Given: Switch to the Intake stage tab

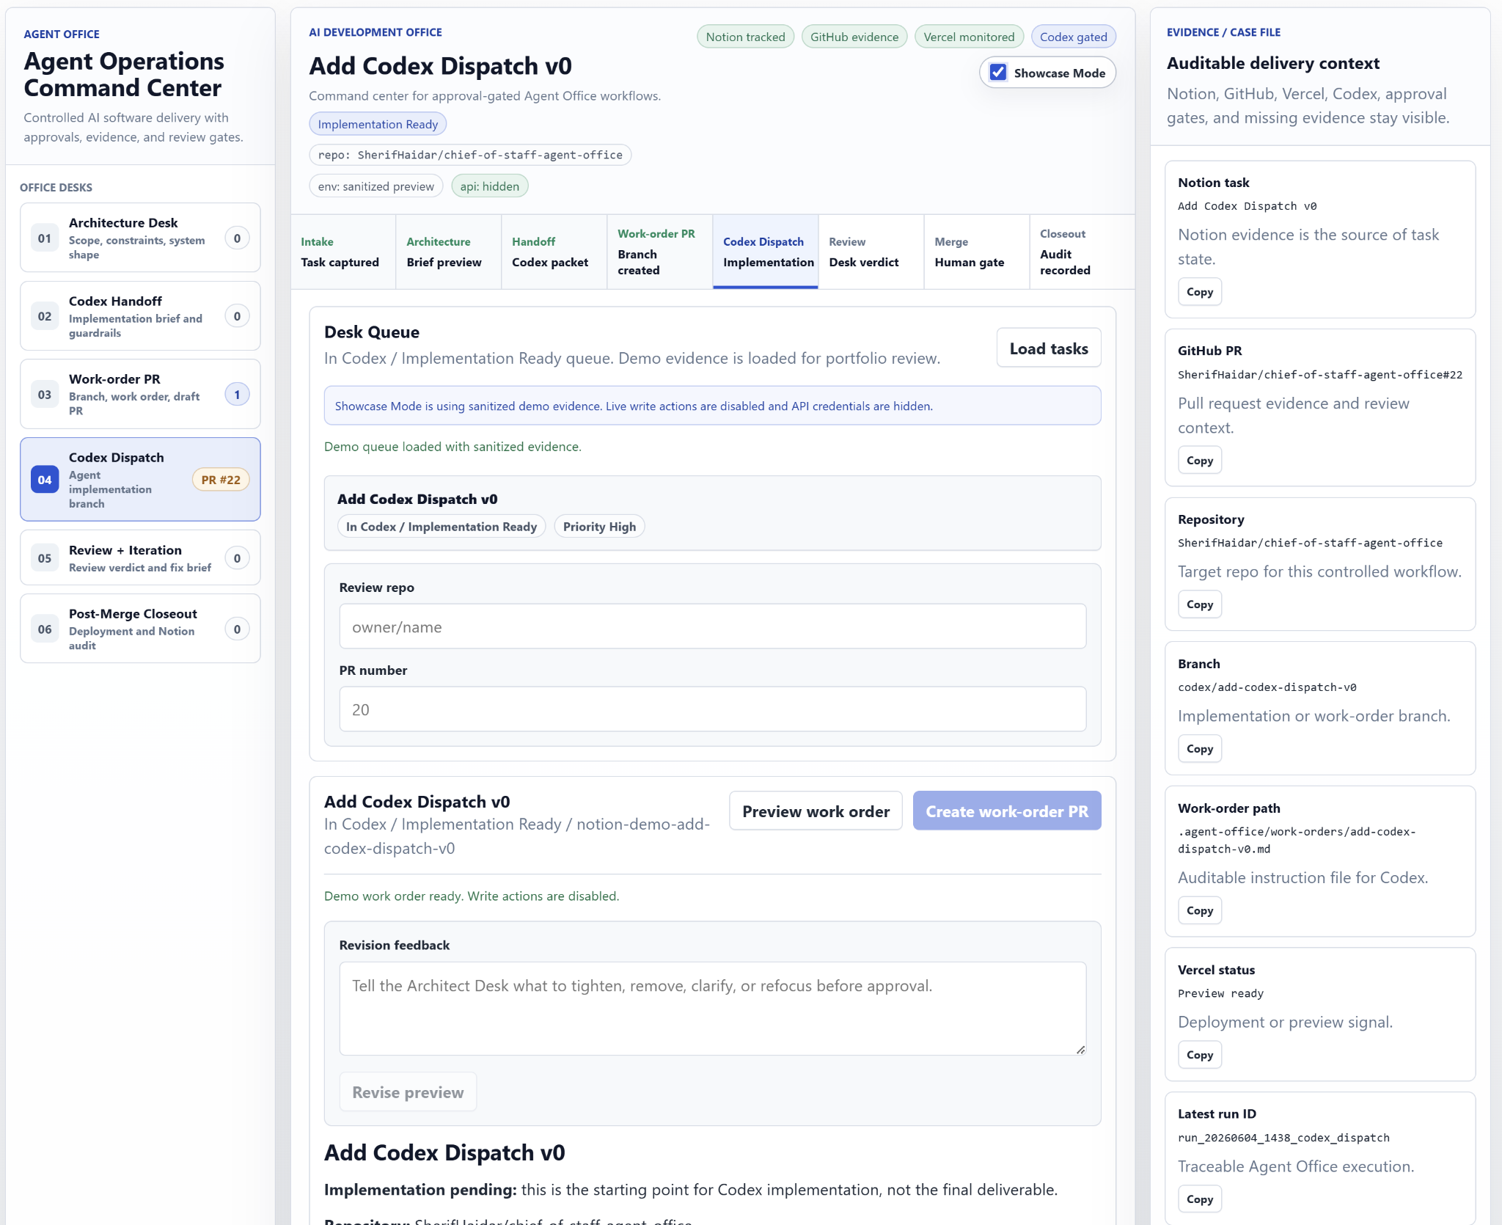Looking at the screenshot, I should click(x=343, y=252).
